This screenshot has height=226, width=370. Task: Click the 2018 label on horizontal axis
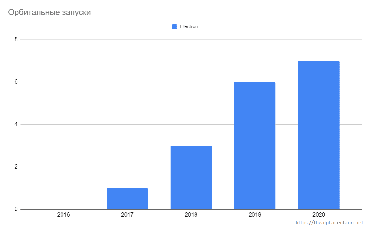coord(191,215)
